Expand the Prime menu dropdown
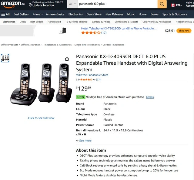The image size is (194, 180). coord(38,14)
